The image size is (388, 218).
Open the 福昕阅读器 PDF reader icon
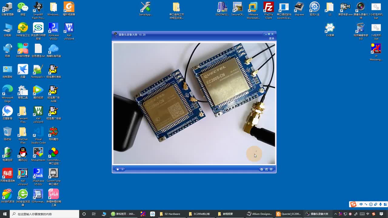(x=69, y=9)
